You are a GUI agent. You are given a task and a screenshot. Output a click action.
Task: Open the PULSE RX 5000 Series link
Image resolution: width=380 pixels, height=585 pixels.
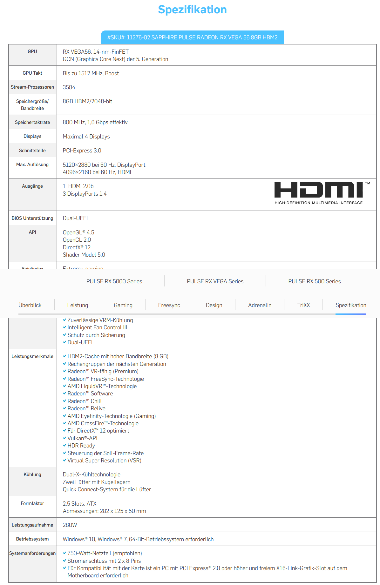114,281
